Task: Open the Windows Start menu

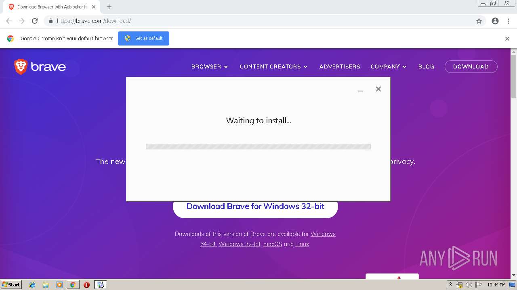Action: tap(11, 285)
